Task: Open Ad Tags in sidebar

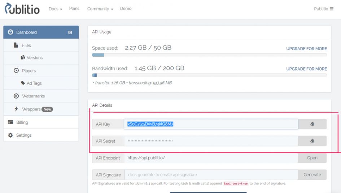Action: click(x=41, y=83)
